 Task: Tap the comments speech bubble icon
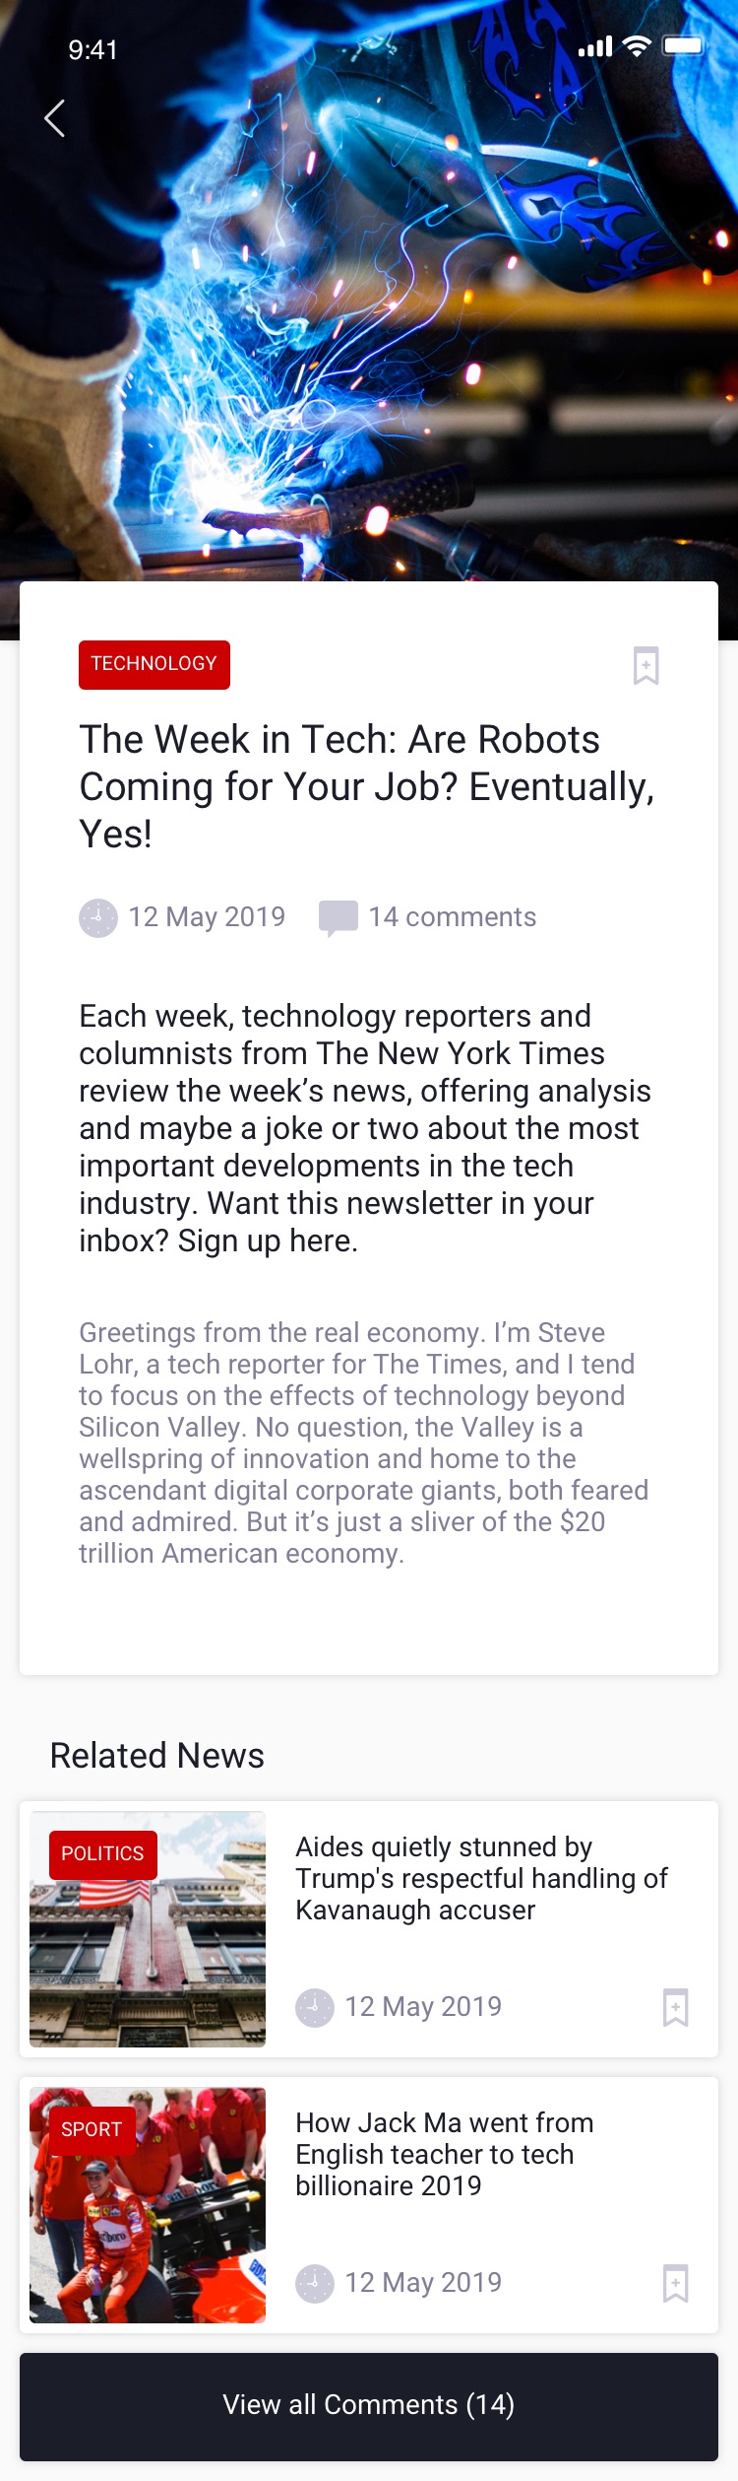tap(338, 918)
